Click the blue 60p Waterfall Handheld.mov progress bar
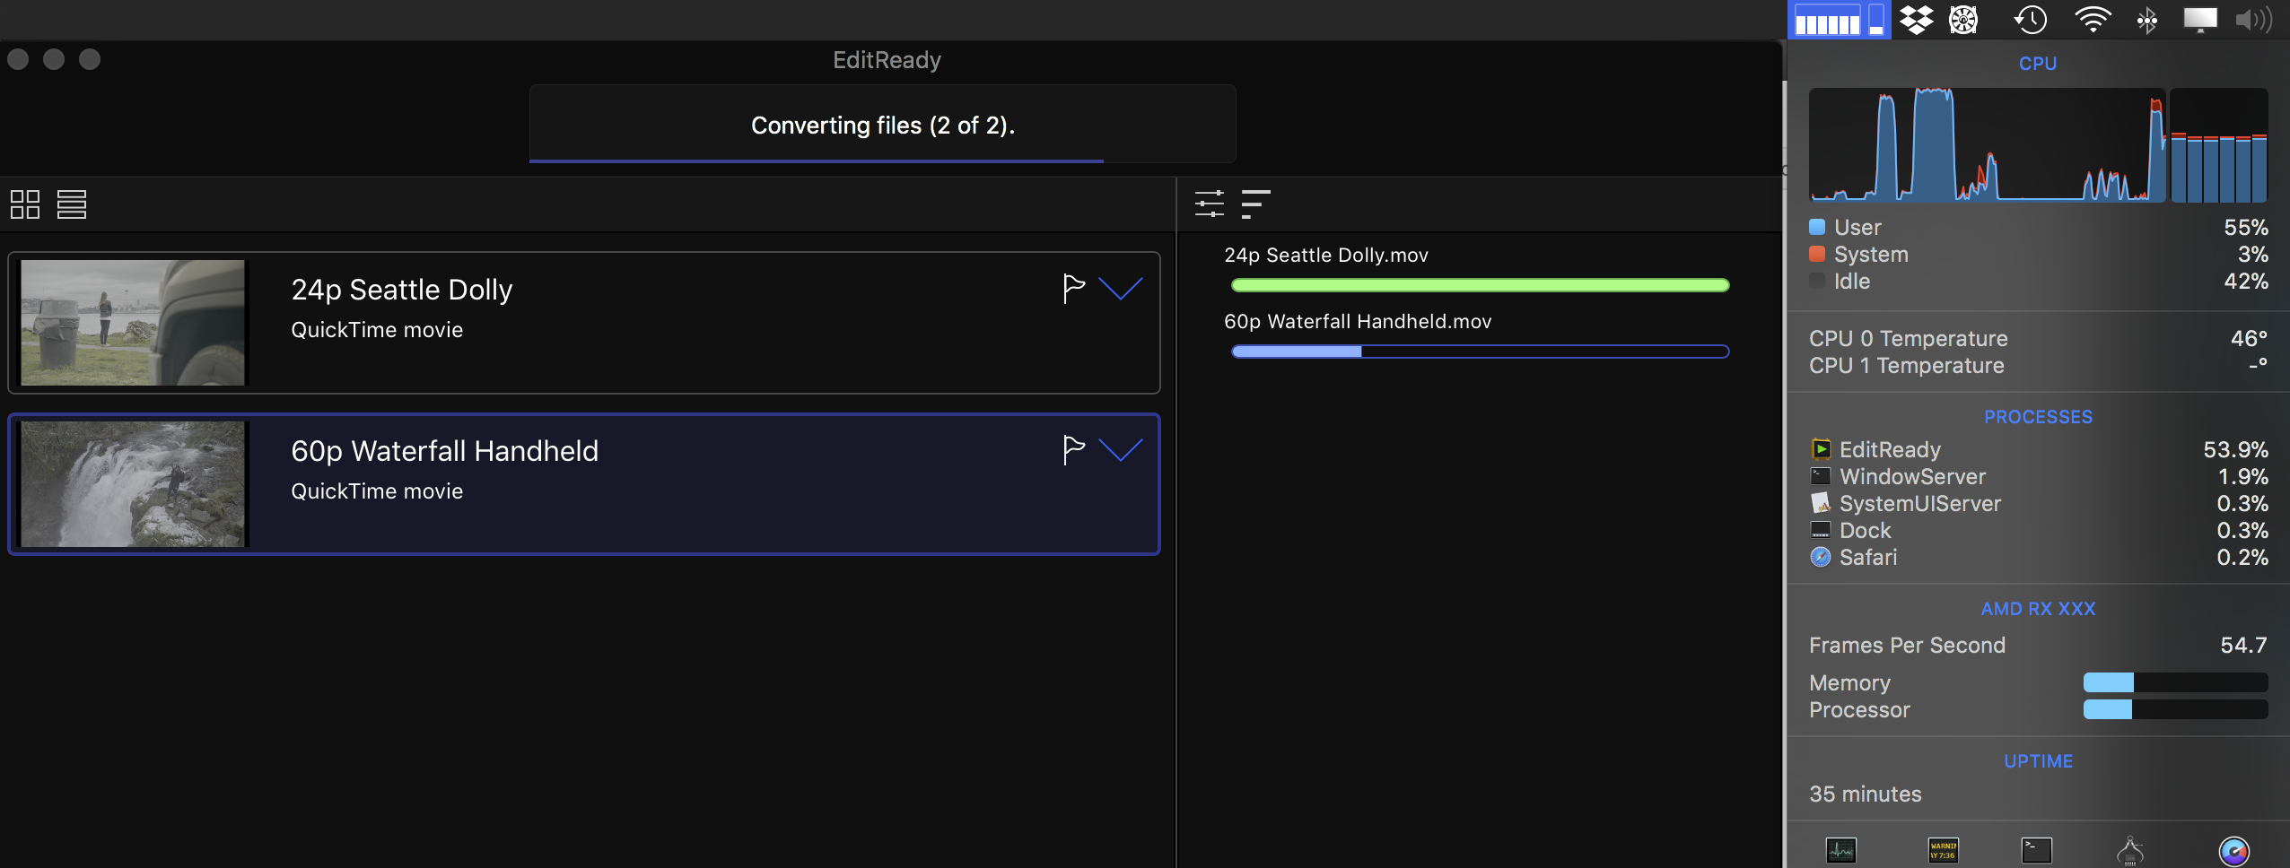Screen dimensions: 2290x868 (x=1481, y=352)
